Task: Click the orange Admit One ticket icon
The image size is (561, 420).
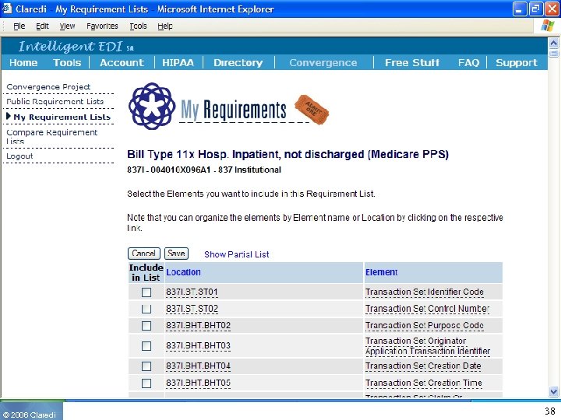Action: pos(312,110)
